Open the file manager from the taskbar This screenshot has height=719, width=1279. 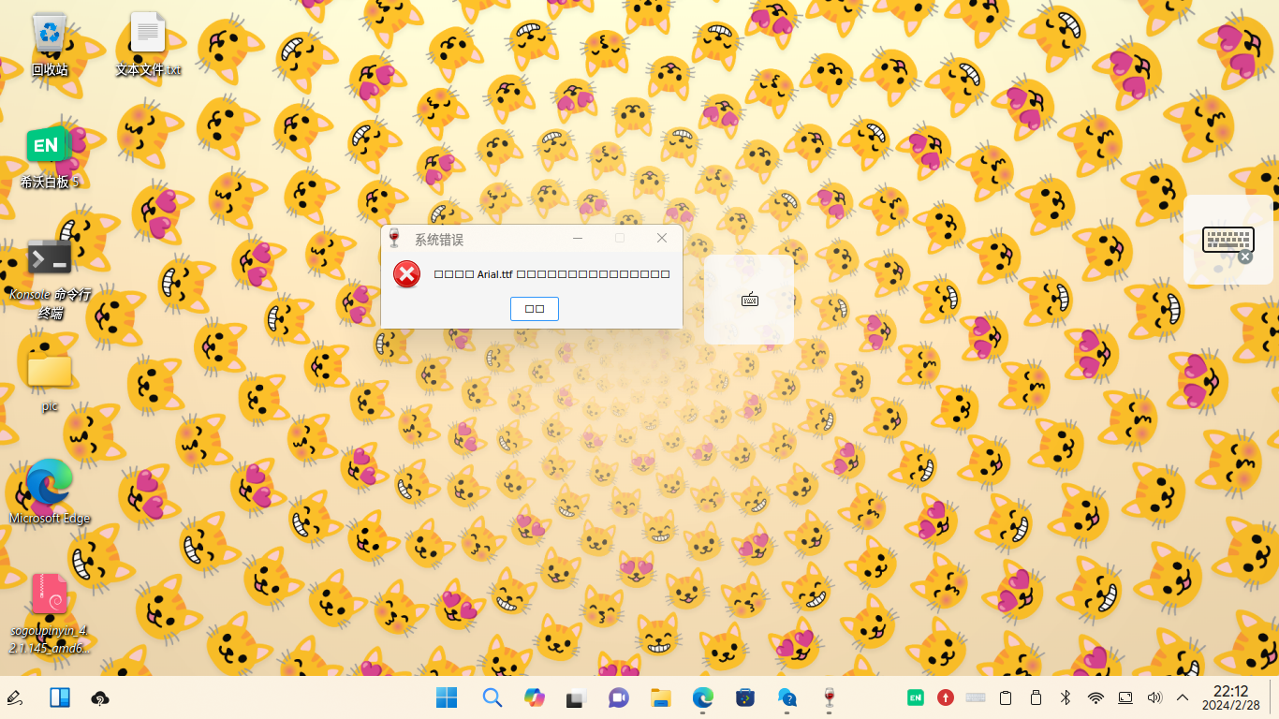tap(661, 697)
